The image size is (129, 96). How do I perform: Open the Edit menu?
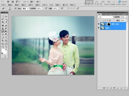[10, 5]
